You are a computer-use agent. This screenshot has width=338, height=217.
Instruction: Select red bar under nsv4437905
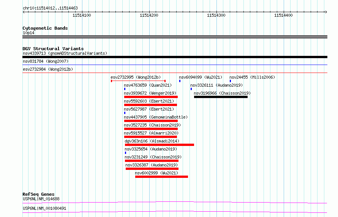pyautogui.click(x=151, y=121)
